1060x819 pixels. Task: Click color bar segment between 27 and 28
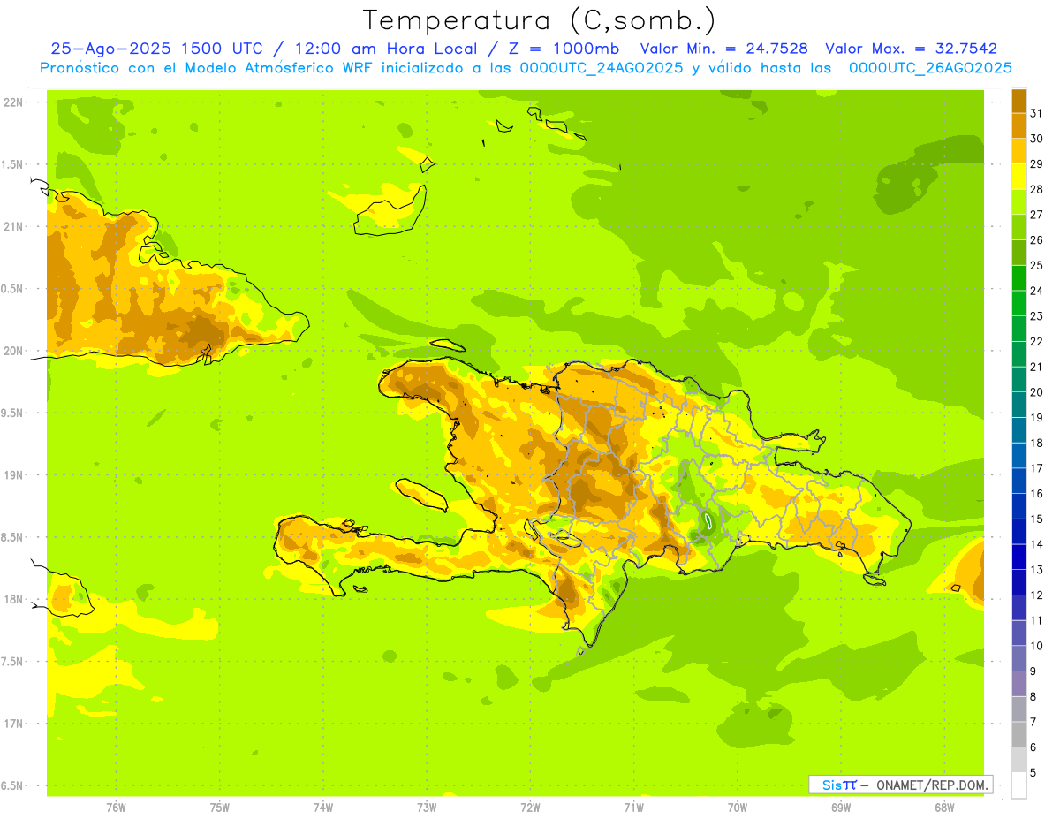tap(1018, 201)
